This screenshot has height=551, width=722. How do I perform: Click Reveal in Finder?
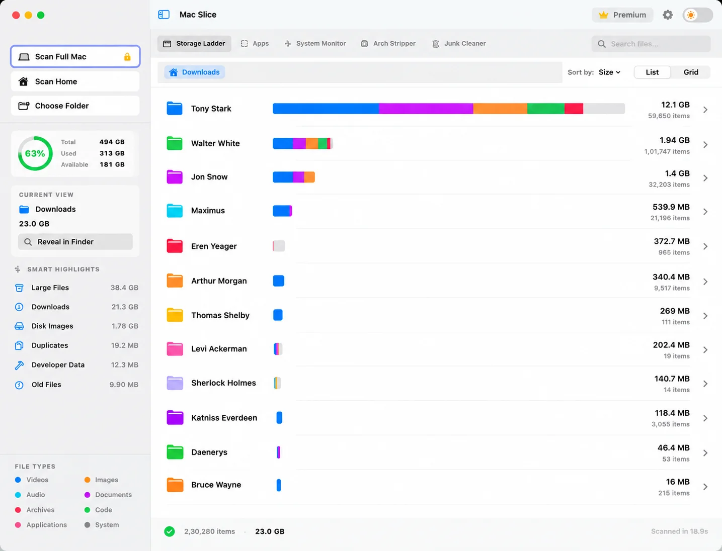75,242
